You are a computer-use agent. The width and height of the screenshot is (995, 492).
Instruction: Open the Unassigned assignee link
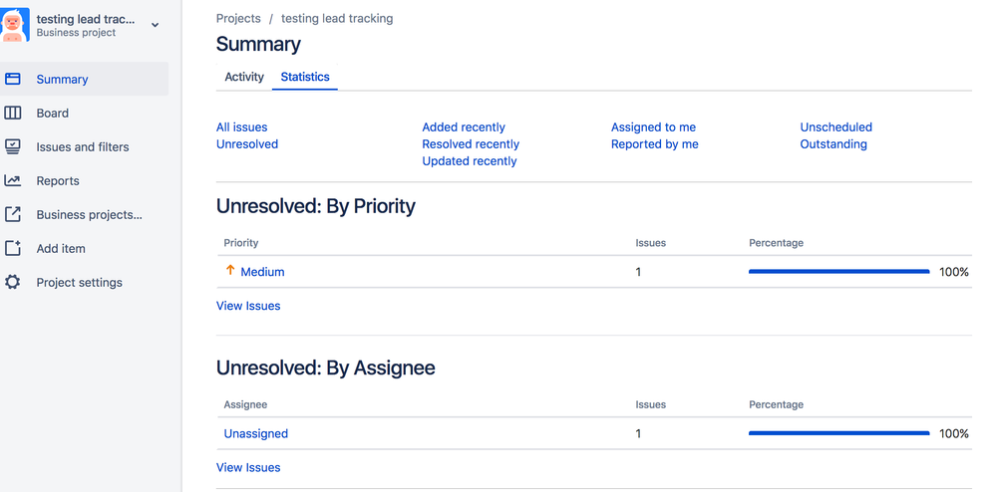pos(256,433)
